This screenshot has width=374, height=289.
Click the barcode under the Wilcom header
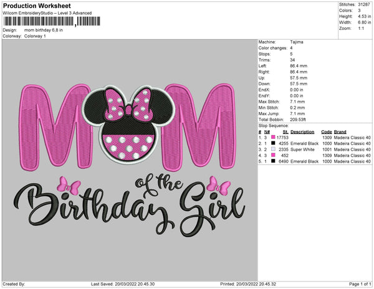click(x=52, y=21)
